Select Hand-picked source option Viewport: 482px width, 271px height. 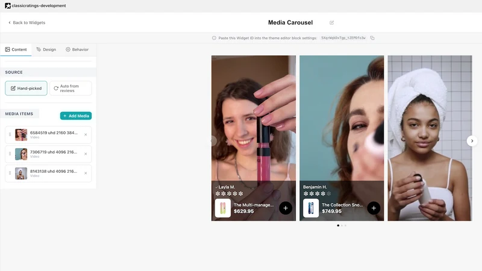click(26, 88)
